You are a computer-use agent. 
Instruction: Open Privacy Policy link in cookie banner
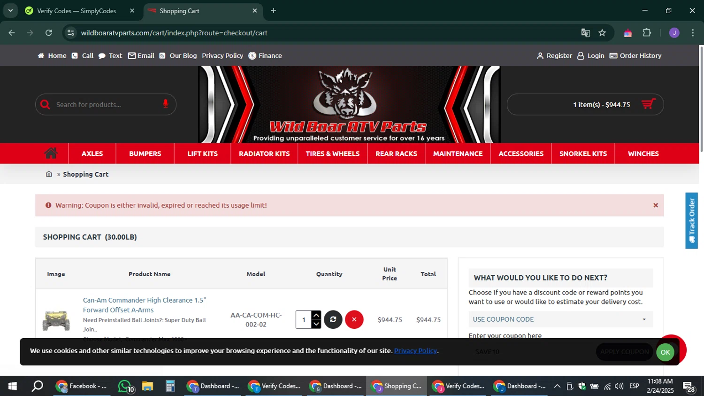pos(415,351)
